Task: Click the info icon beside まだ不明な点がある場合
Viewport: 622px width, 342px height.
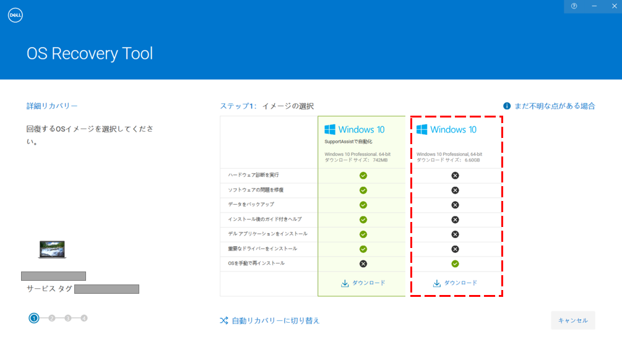Action: click(x=507, y=106)
